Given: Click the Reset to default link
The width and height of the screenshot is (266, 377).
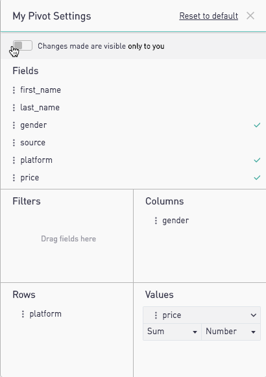Looking at the screenshot, I should click(208, 16).
